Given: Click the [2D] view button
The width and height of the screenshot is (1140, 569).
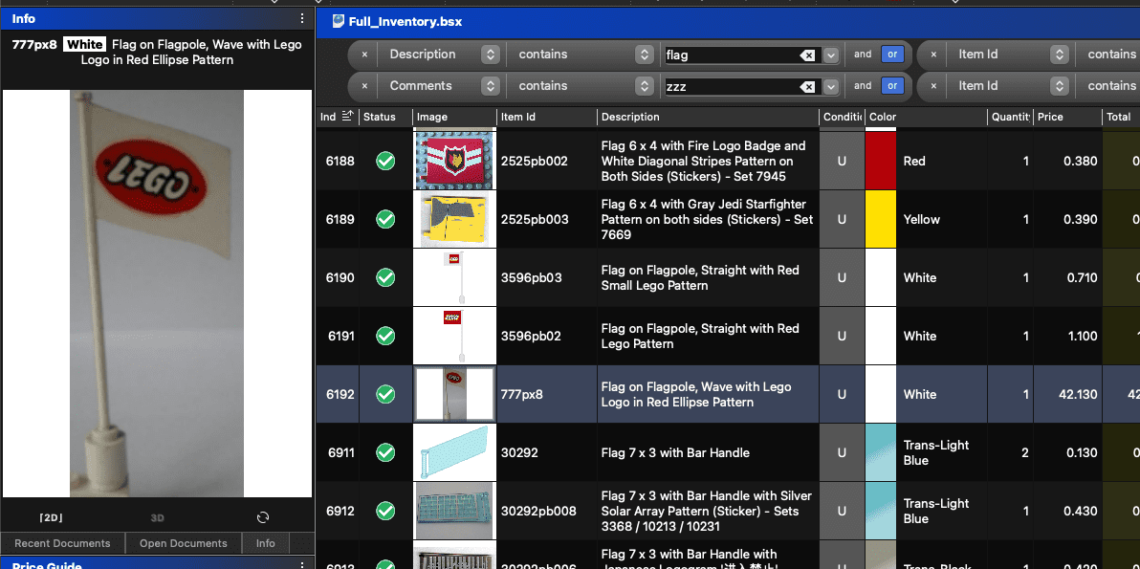Looking at the screenshot, I should tap(50, 517).
